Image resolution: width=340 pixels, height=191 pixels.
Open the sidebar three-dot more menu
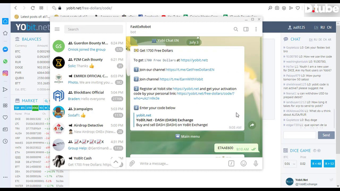click(x=5, y=177)
